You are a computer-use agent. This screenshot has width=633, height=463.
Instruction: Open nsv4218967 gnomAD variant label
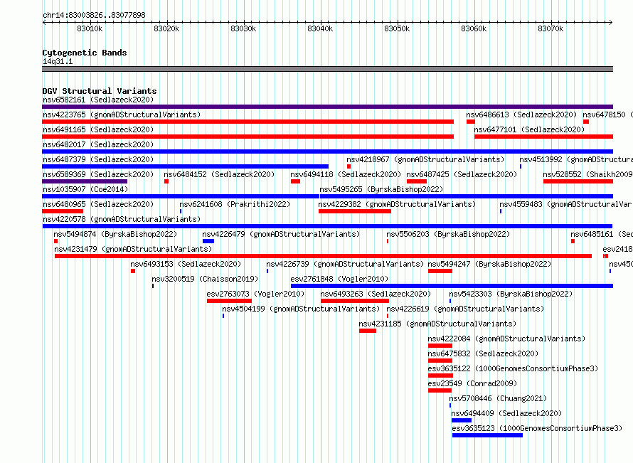[425, 159]
